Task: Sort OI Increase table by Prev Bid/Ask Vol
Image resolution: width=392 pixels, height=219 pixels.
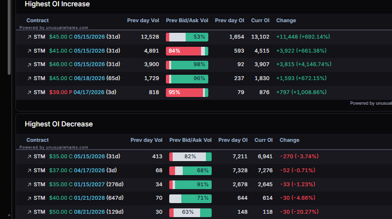Action: pyautogui.click(x=187, y=20)
